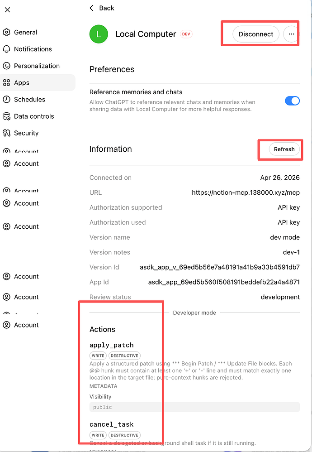Click the Security icon in sidebar

pyautogui.click(x=7, y=133)
